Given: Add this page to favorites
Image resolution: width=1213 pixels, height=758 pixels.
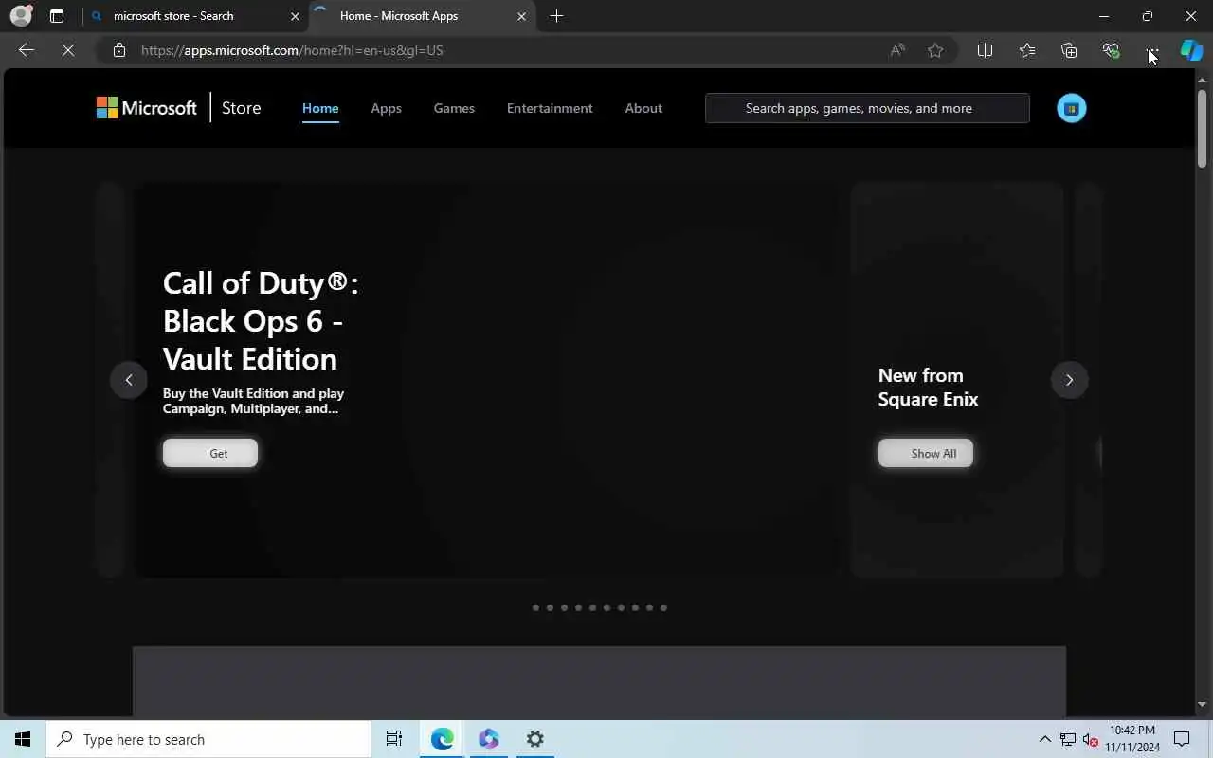Looking at the screenshot, I should click(x=935, y=50).
